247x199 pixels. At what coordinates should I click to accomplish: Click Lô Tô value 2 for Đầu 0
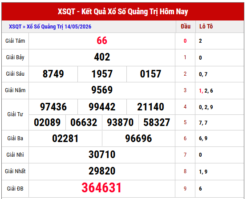coord(200,41)
